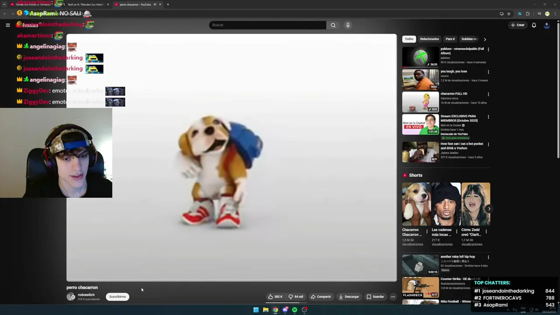Open Spotify from the taskbar
Viewport: 560px width, 315px height.
294,310
